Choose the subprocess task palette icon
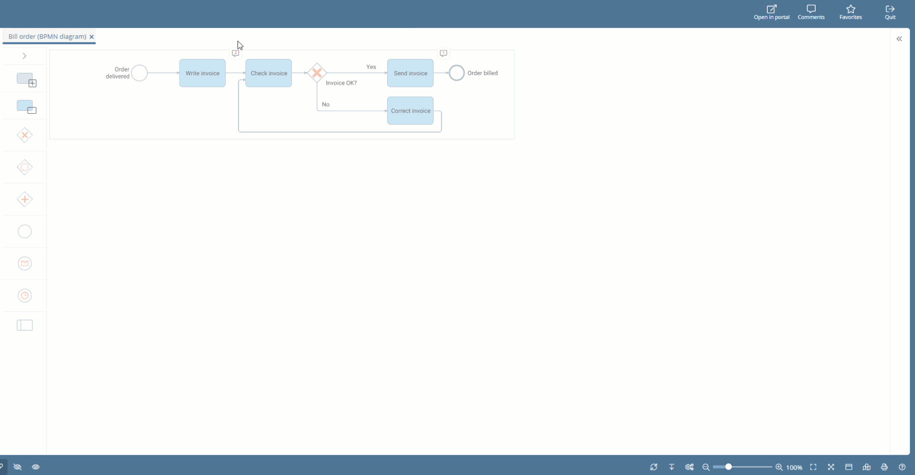 (x=26, y=80)
